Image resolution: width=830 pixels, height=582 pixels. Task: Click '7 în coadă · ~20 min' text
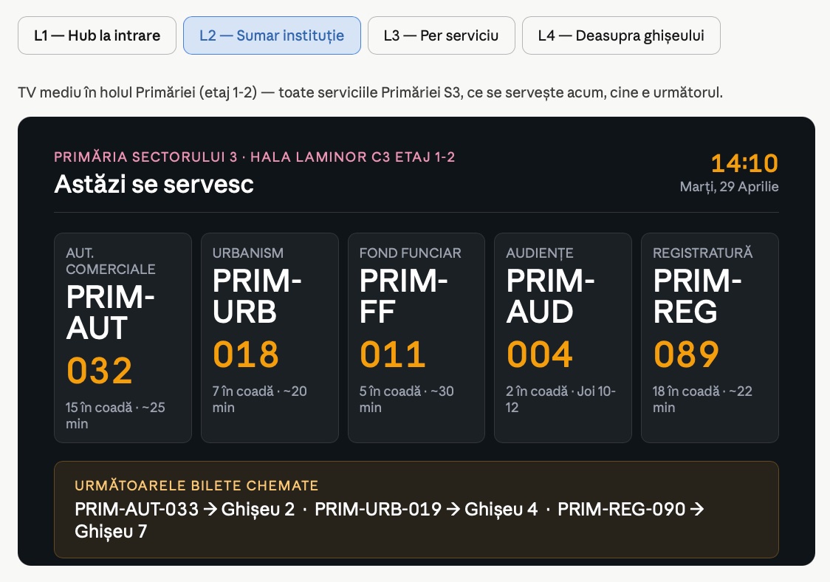(260, 400)
